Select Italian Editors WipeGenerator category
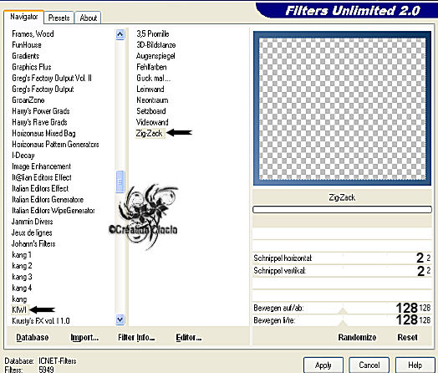The height and width of the screenshot is (373, 438). click(53, 211)
